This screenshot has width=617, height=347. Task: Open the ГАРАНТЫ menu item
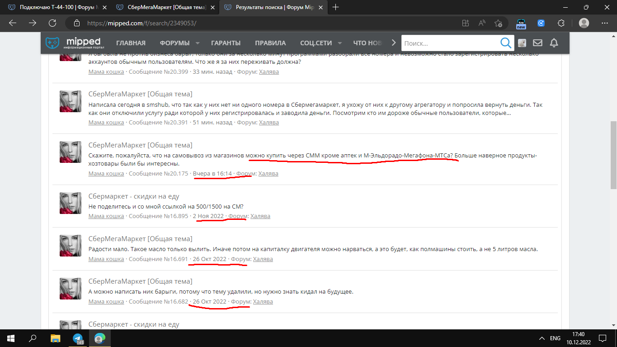(x=226, y=43)
